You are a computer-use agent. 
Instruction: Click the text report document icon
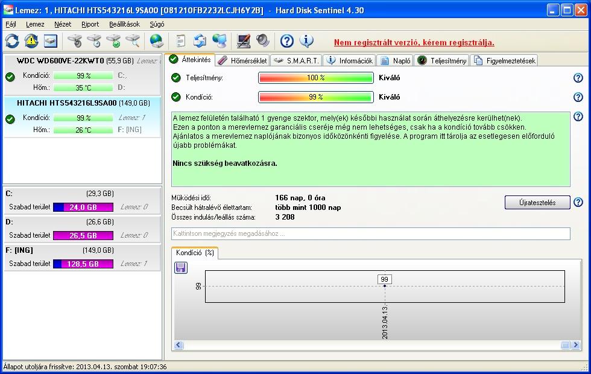(x=180, y=41)
